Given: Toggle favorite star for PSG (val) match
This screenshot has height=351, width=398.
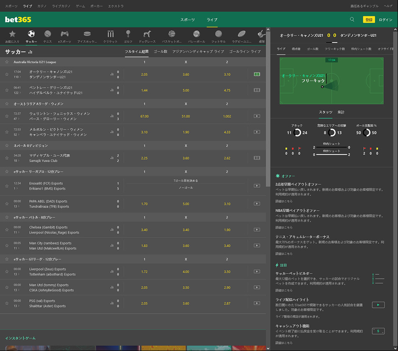Looking at the screenshot, I should point(7,303).
